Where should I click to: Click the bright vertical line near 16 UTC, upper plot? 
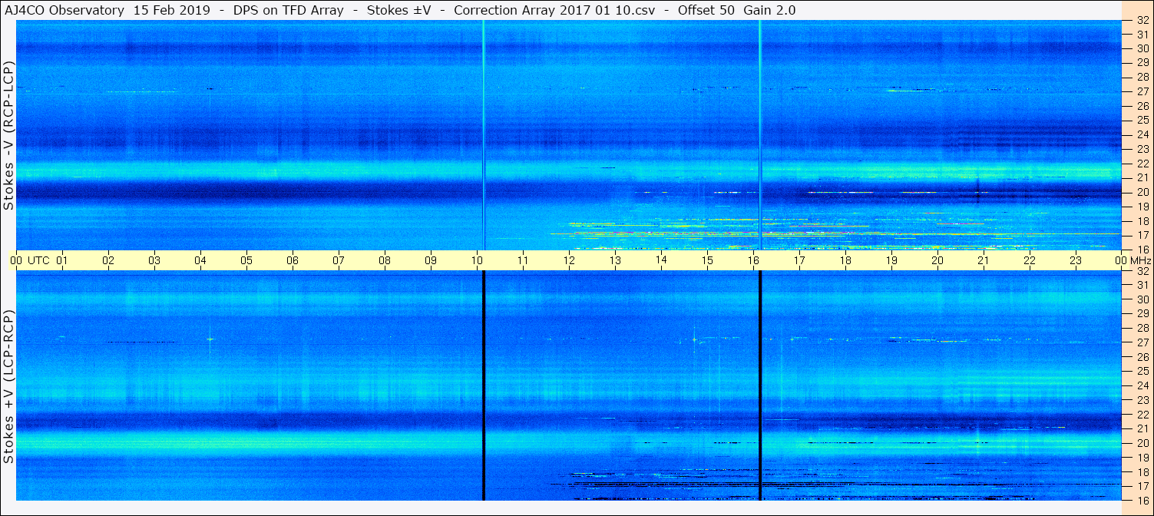[x=760, y=135]
